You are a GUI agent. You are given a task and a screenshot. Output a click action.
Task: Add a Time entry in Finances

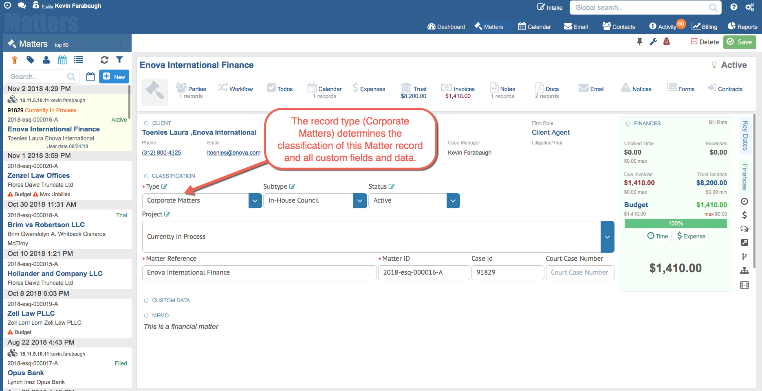[x=657, y=236]
